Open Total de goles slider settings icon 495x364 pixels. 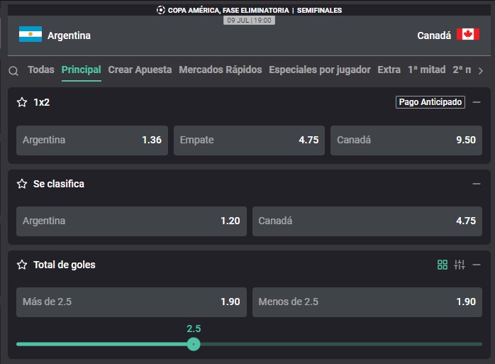click(460, 265)
